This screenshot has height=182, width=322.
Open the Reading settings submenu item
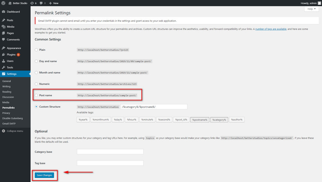pyautogui.click(x=7, y=92)
